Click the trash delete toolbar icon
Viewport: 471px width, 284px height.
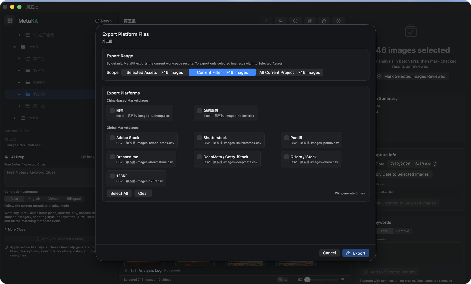point(310,21)
